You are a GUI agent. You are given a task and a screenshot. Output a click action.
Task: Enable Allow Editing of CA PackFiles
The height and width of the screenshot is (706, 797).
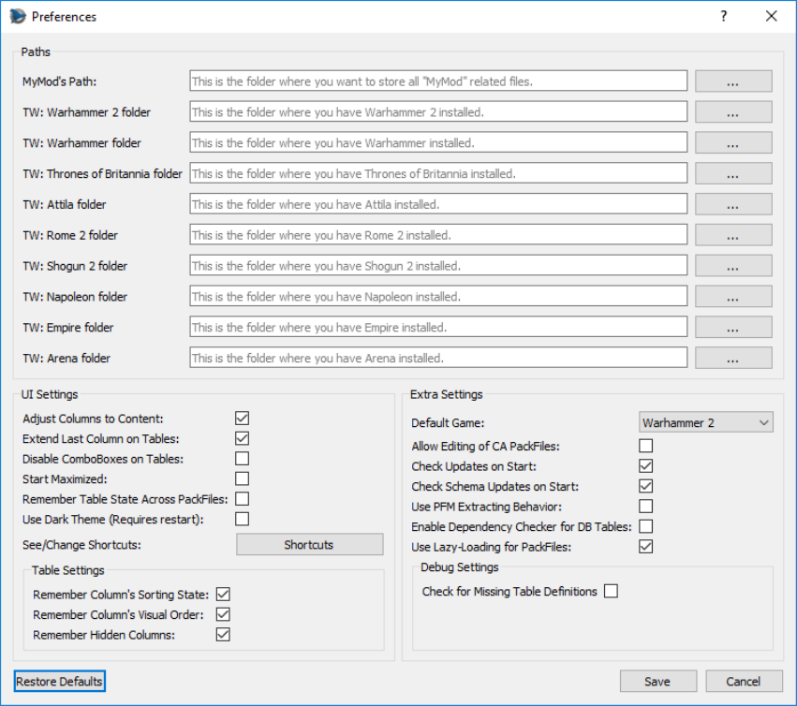click(x=646, y=446)
